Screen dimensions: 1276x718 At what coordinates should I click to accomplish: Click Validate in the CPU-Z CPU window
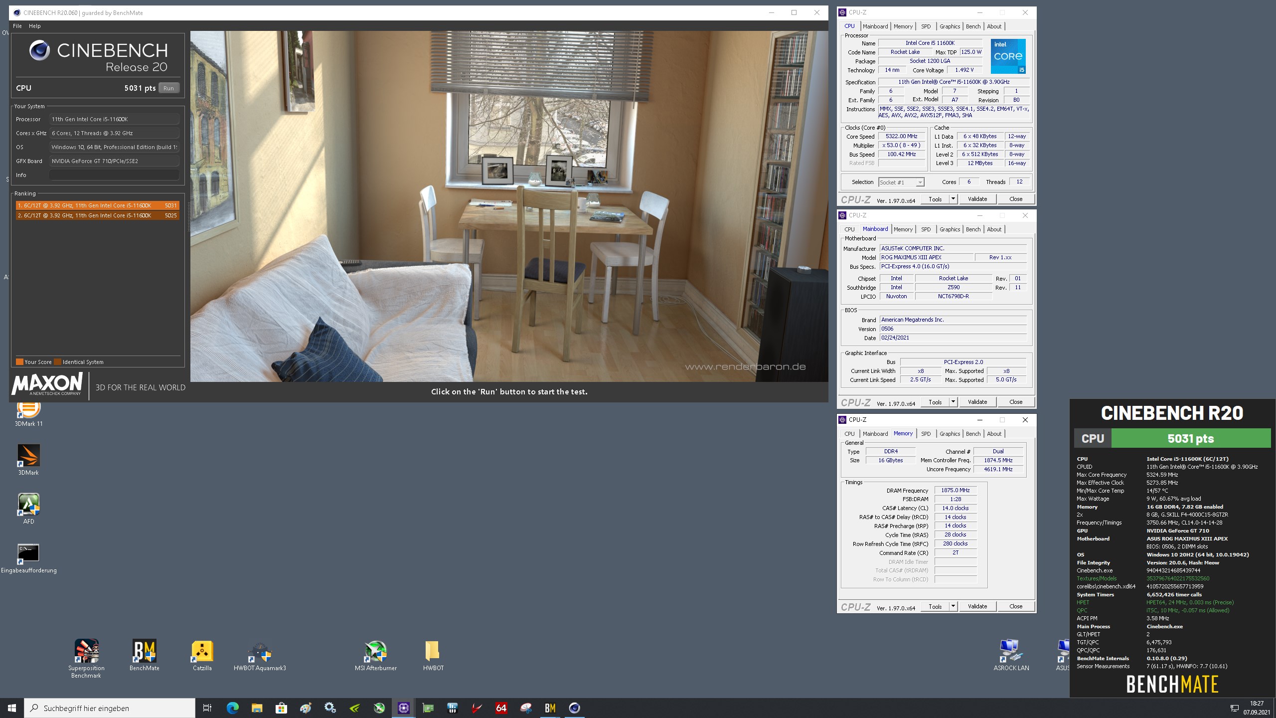pyautogui.click(x=977, y=199)
